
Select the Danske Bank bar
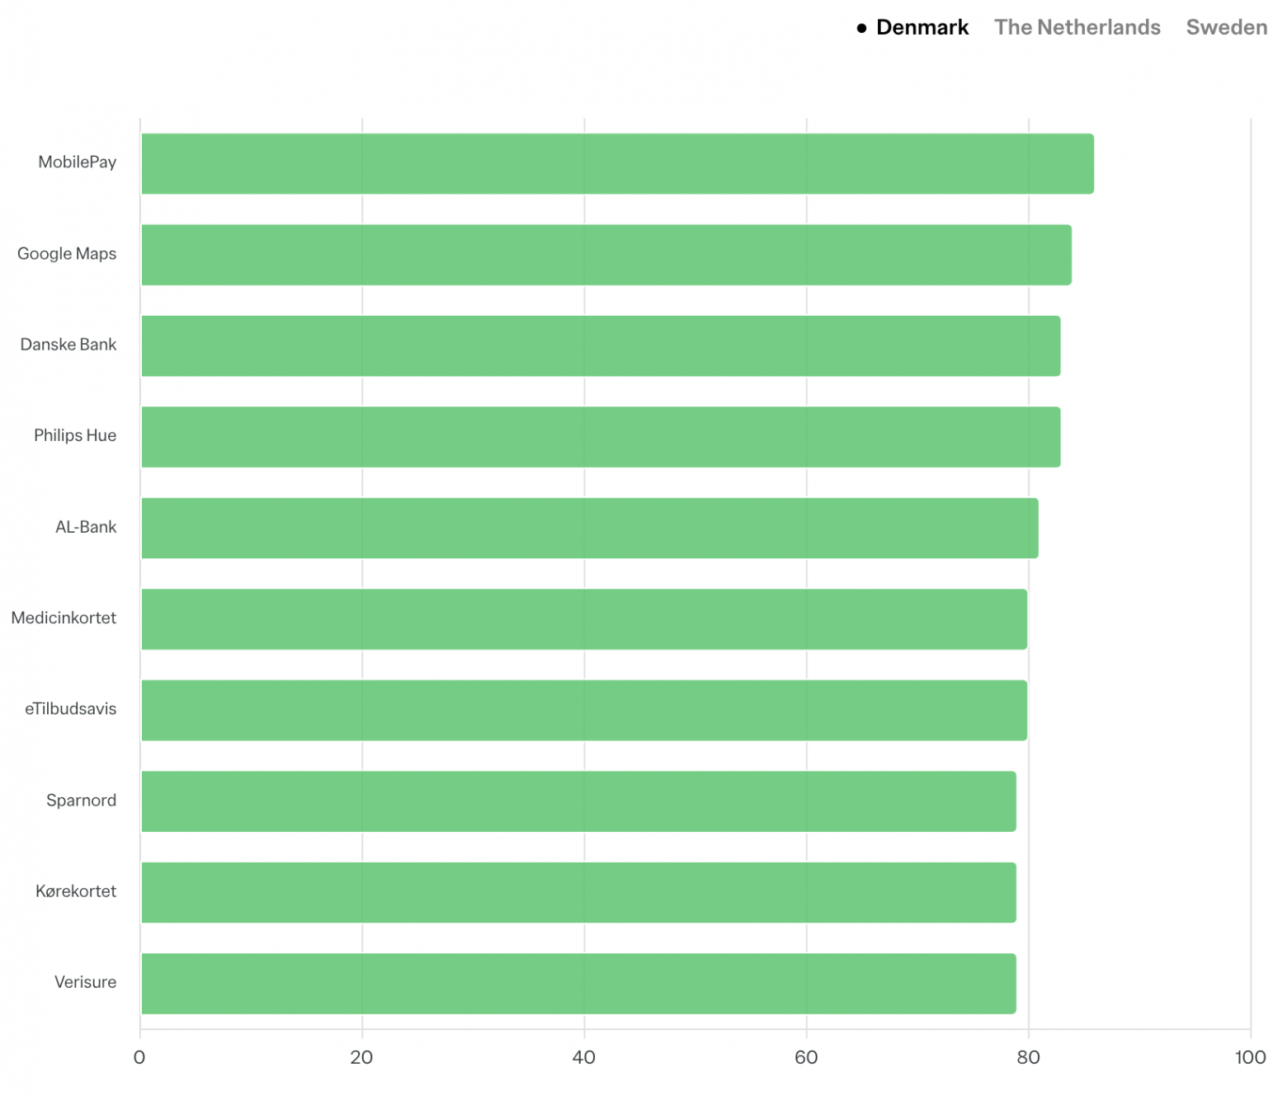click(601, 346)
